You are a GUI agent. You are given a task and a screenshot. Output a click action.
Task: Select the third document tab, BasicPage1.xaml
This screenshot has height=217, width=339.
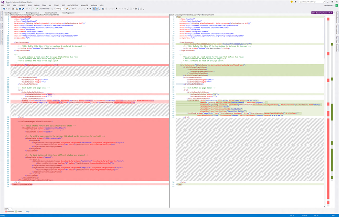tap(51, 13)
